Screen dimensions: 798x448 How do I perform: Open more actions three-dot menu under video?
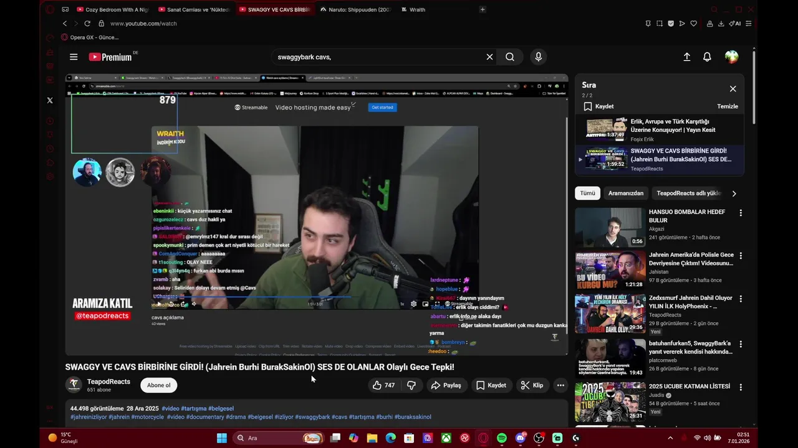560,385
